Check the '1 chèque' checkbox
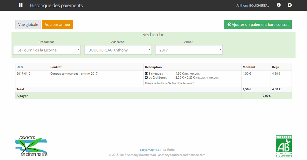Viewport: 307px width, 160px height. 146,73
